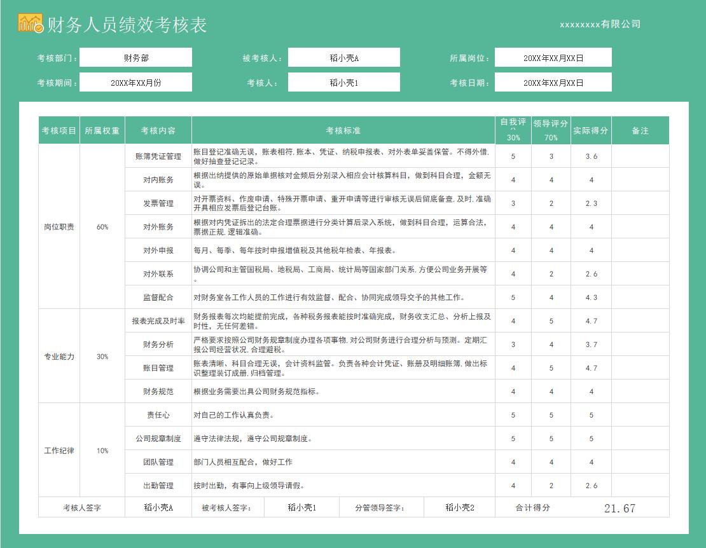Click the 合计得分 value 21.67

tap(619, 508)
